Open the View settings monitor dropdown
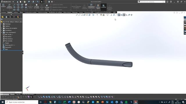 (108, 15)
